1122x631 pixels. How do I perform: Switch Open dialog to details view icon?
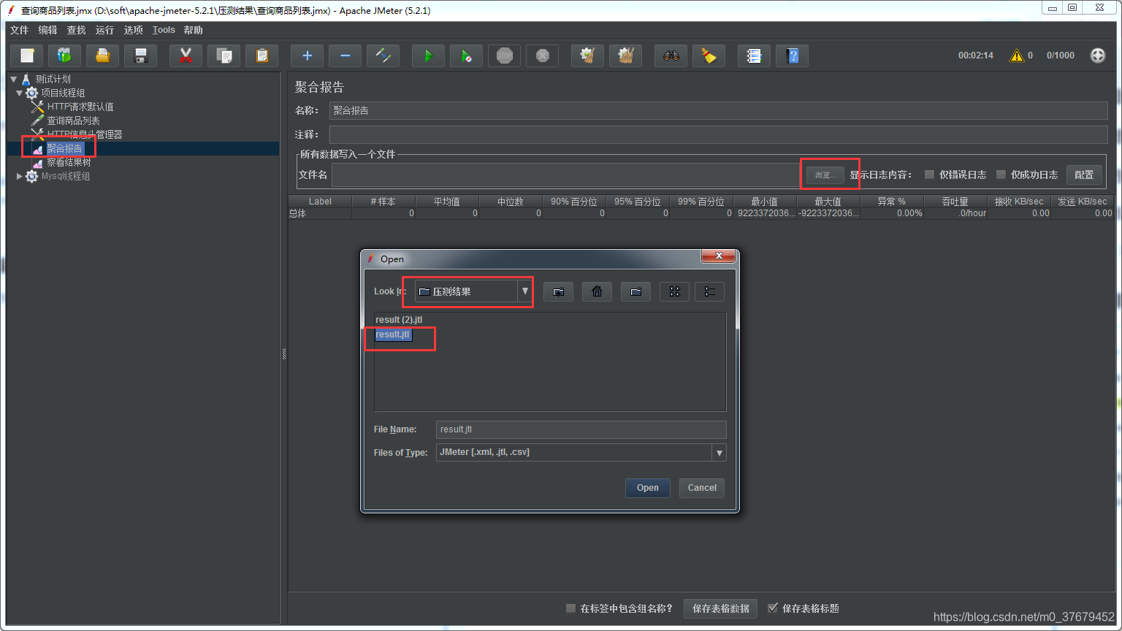pos(709,291)
